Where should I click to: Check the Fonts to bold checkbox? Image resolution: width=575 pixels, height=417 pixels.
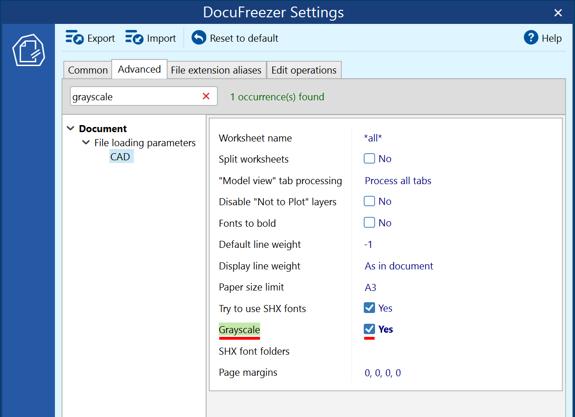(x=369, y=223)
